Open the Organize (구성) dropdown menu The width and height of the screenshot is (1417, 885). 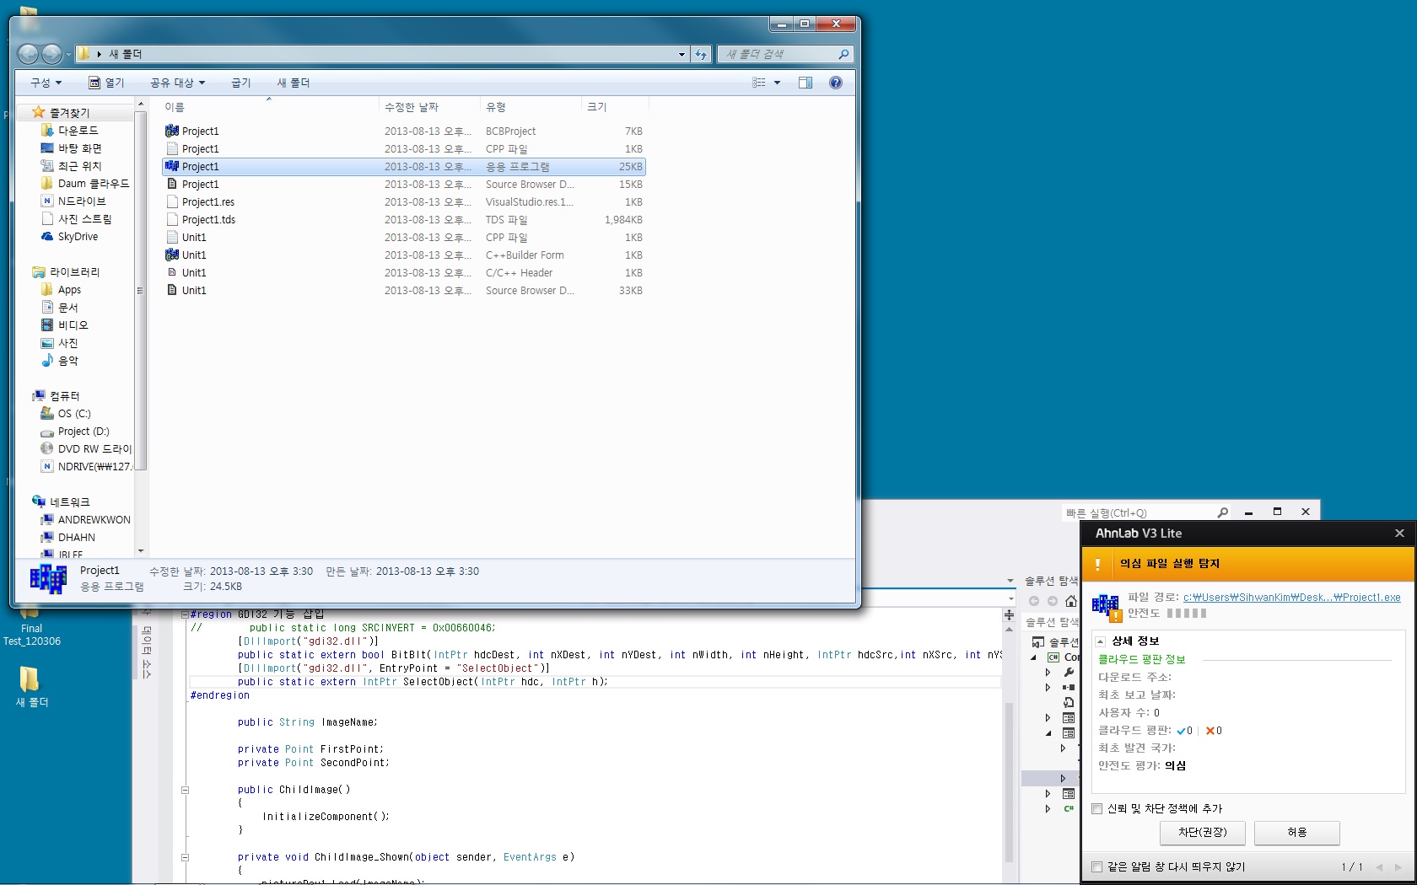point(46,83)
